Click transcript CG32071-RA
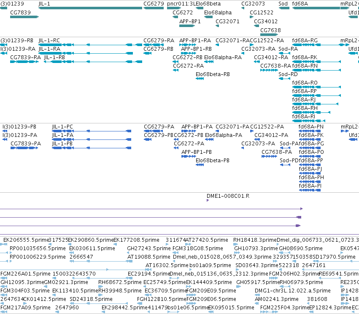The image size is (359, 314). click(232, 41)
